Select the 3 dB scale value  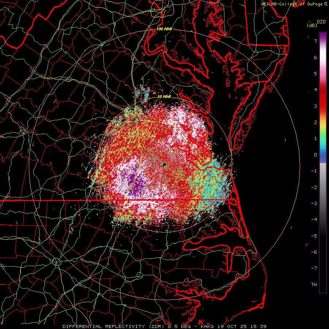point(315,106)
